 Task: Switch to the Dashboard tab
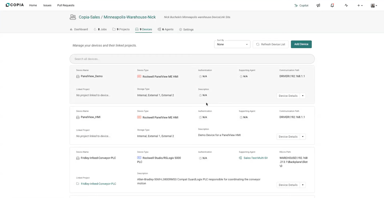tap(79, 29)
